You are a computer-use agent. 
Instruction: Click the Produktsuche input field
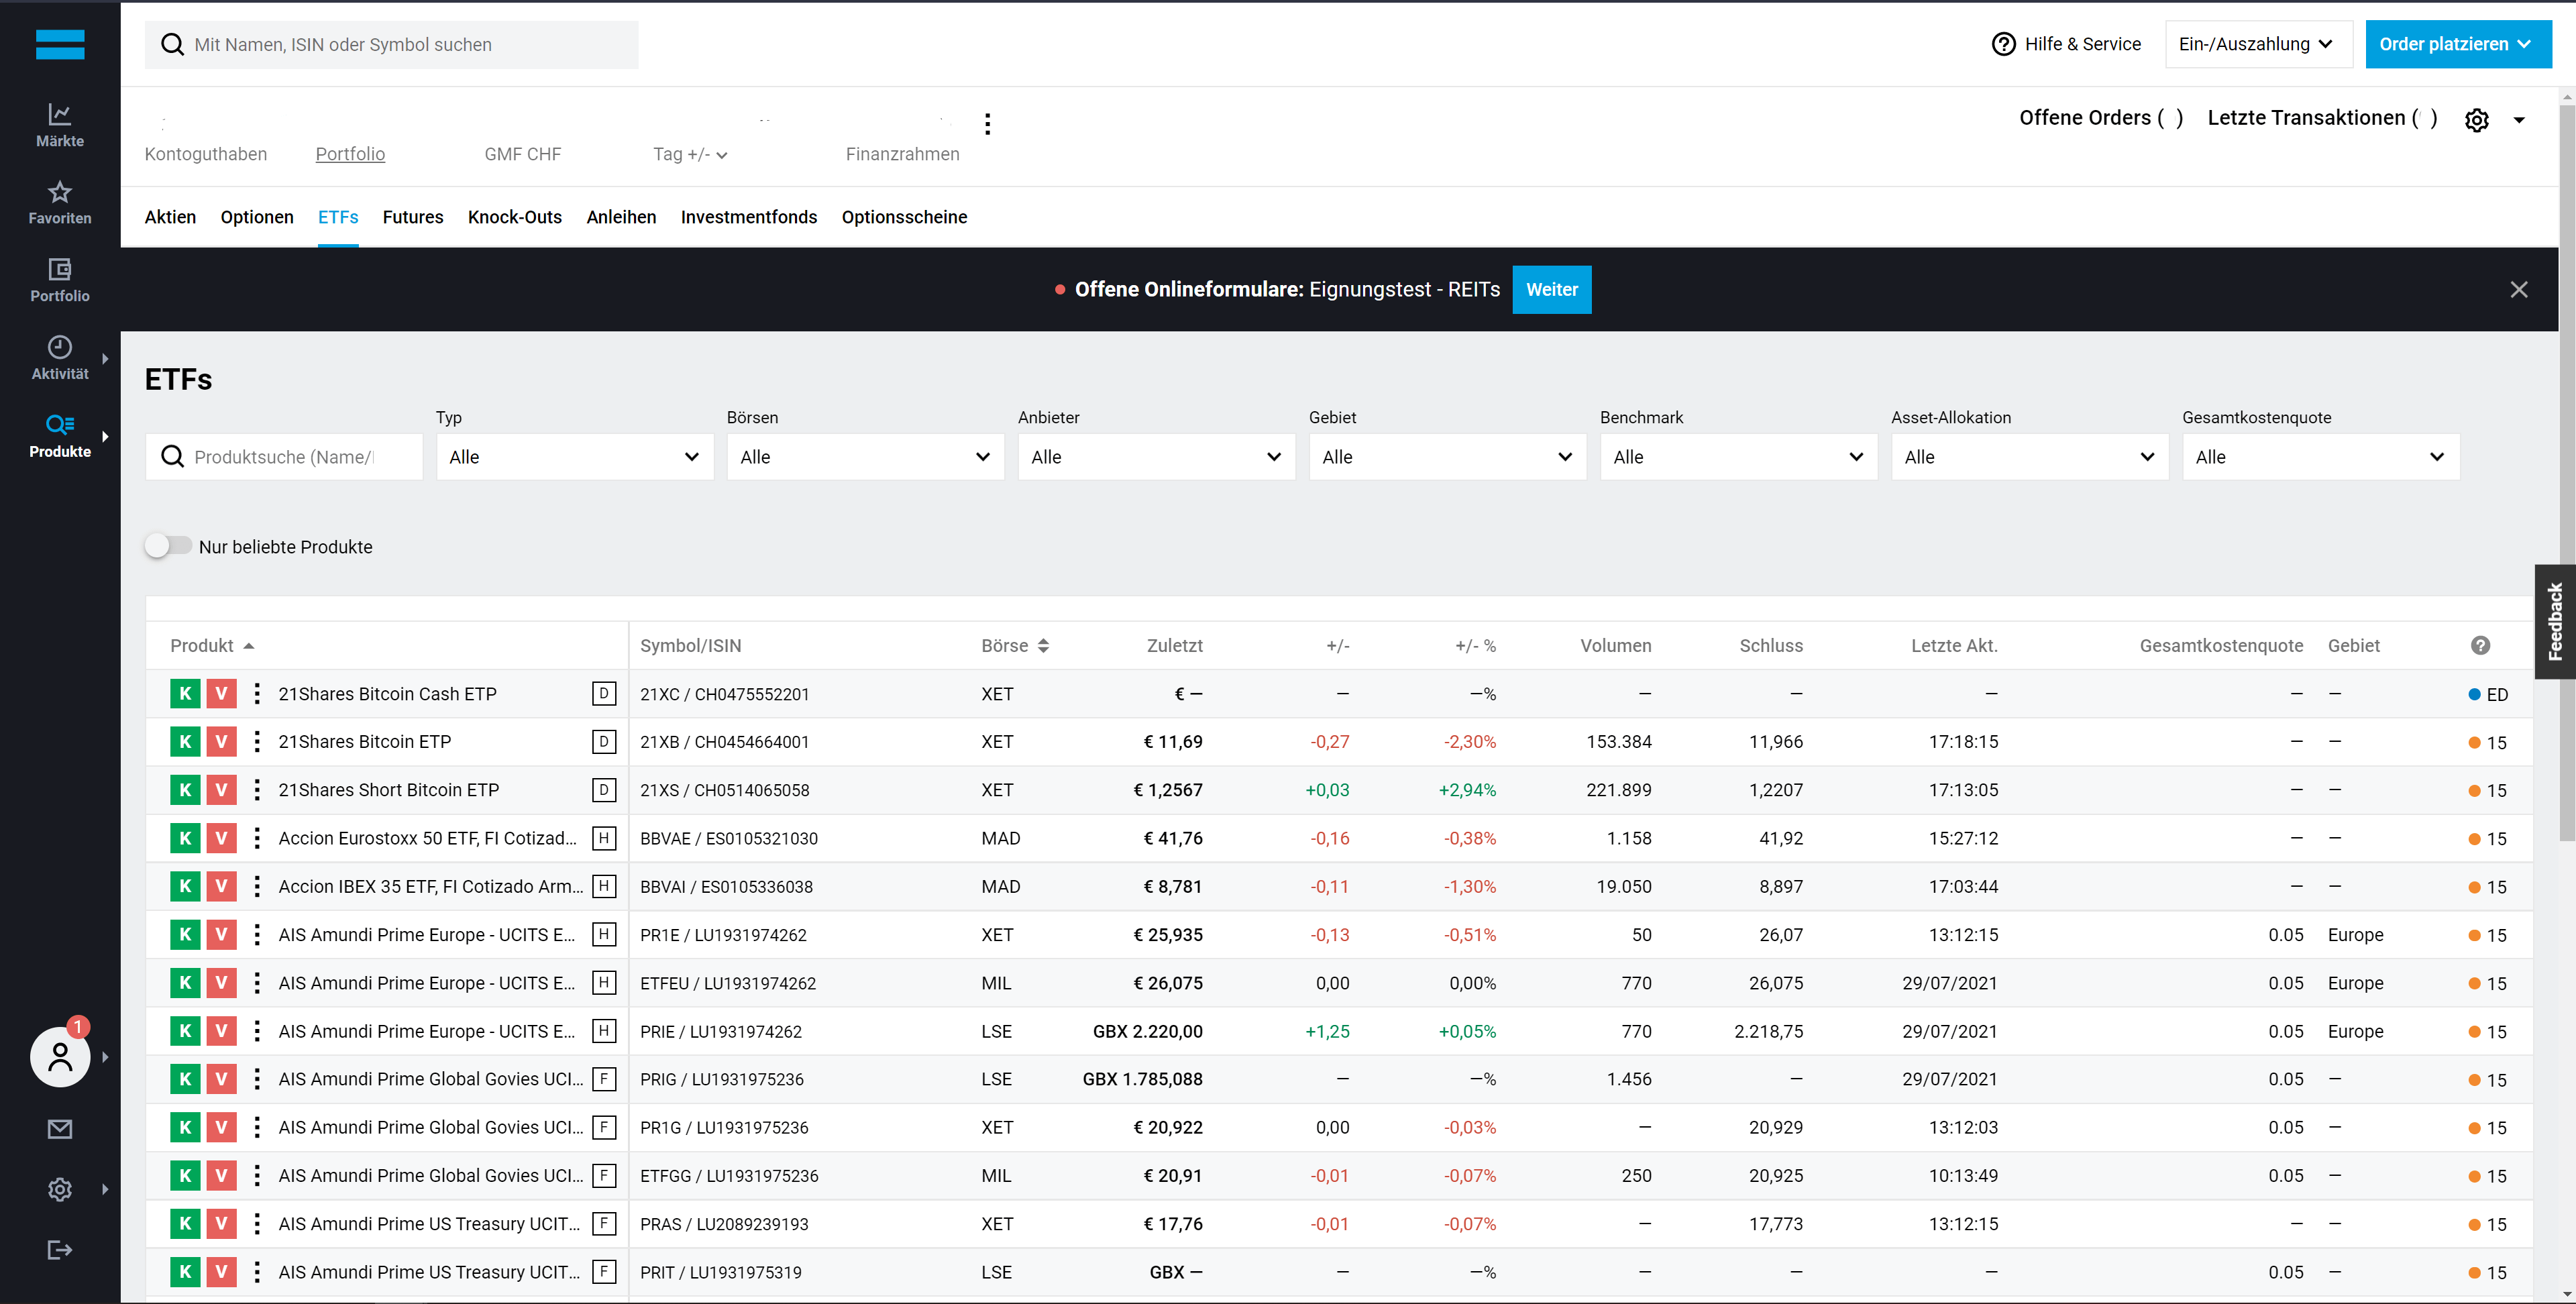tap(284, 457)
